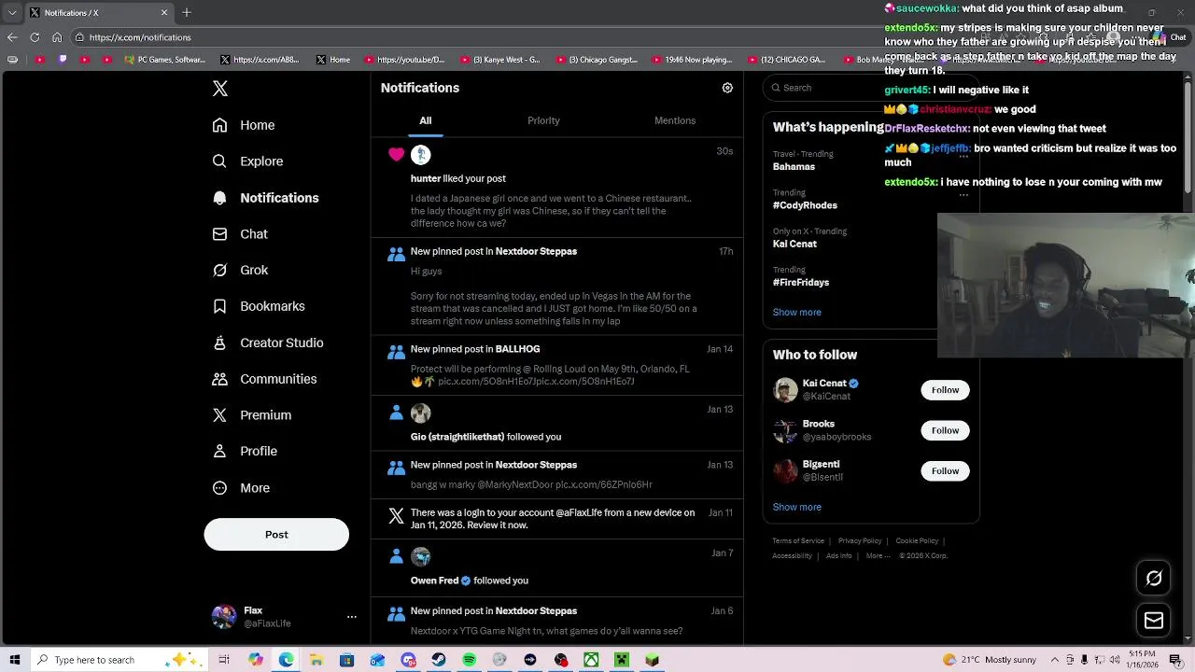Open Steam from the taskbar

click(x=438, y=660)
